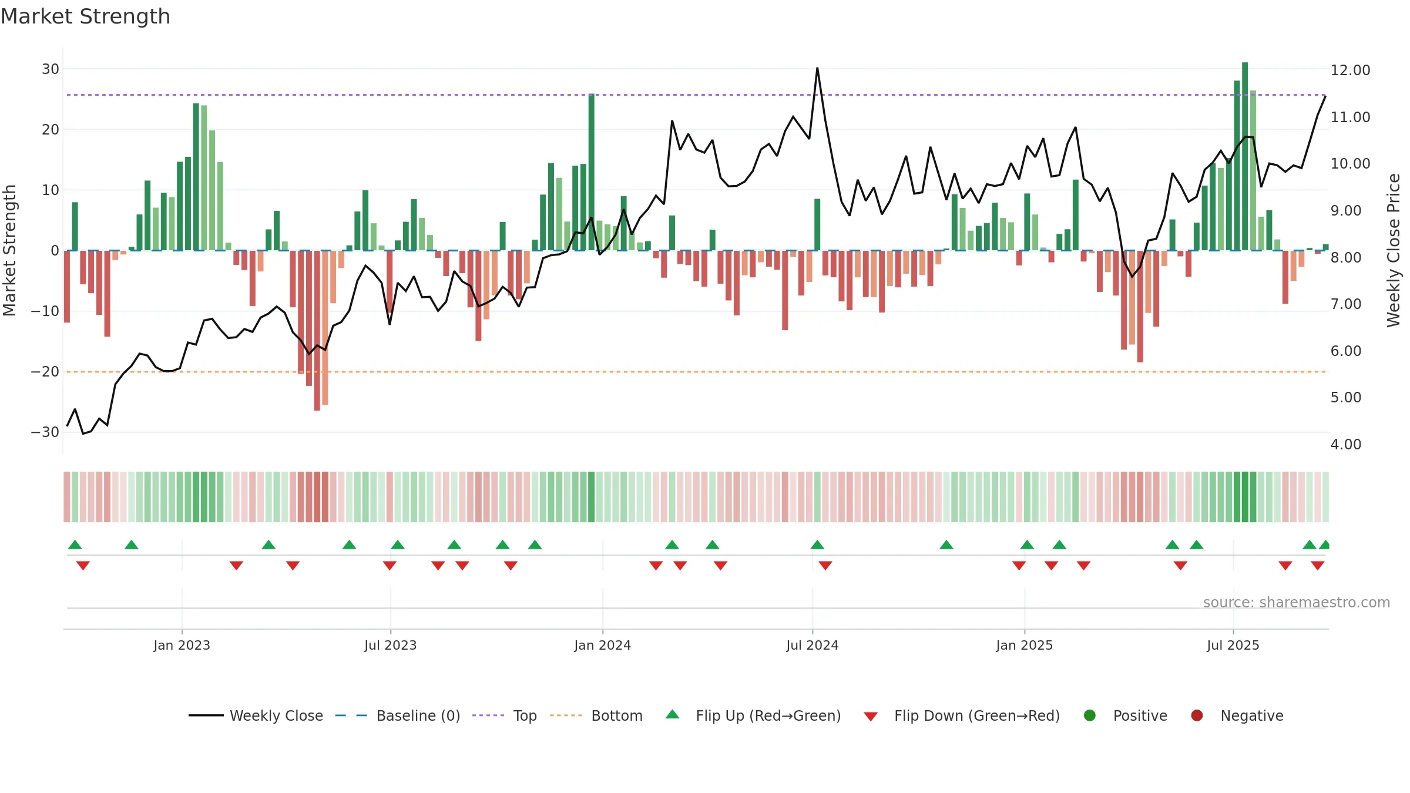Image resolution: width=1410 pixels, height=793 pixels.
Task: Click the last flip-up triangle at the right edge
Action: (1325, 545)
